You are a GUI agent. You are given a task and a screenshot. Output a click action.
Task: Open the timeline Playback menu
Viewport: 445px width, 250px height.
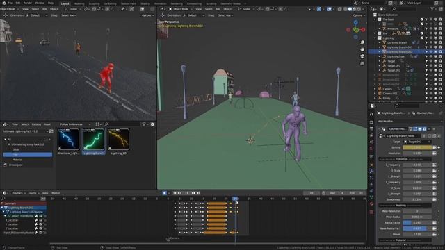(18, 193)
